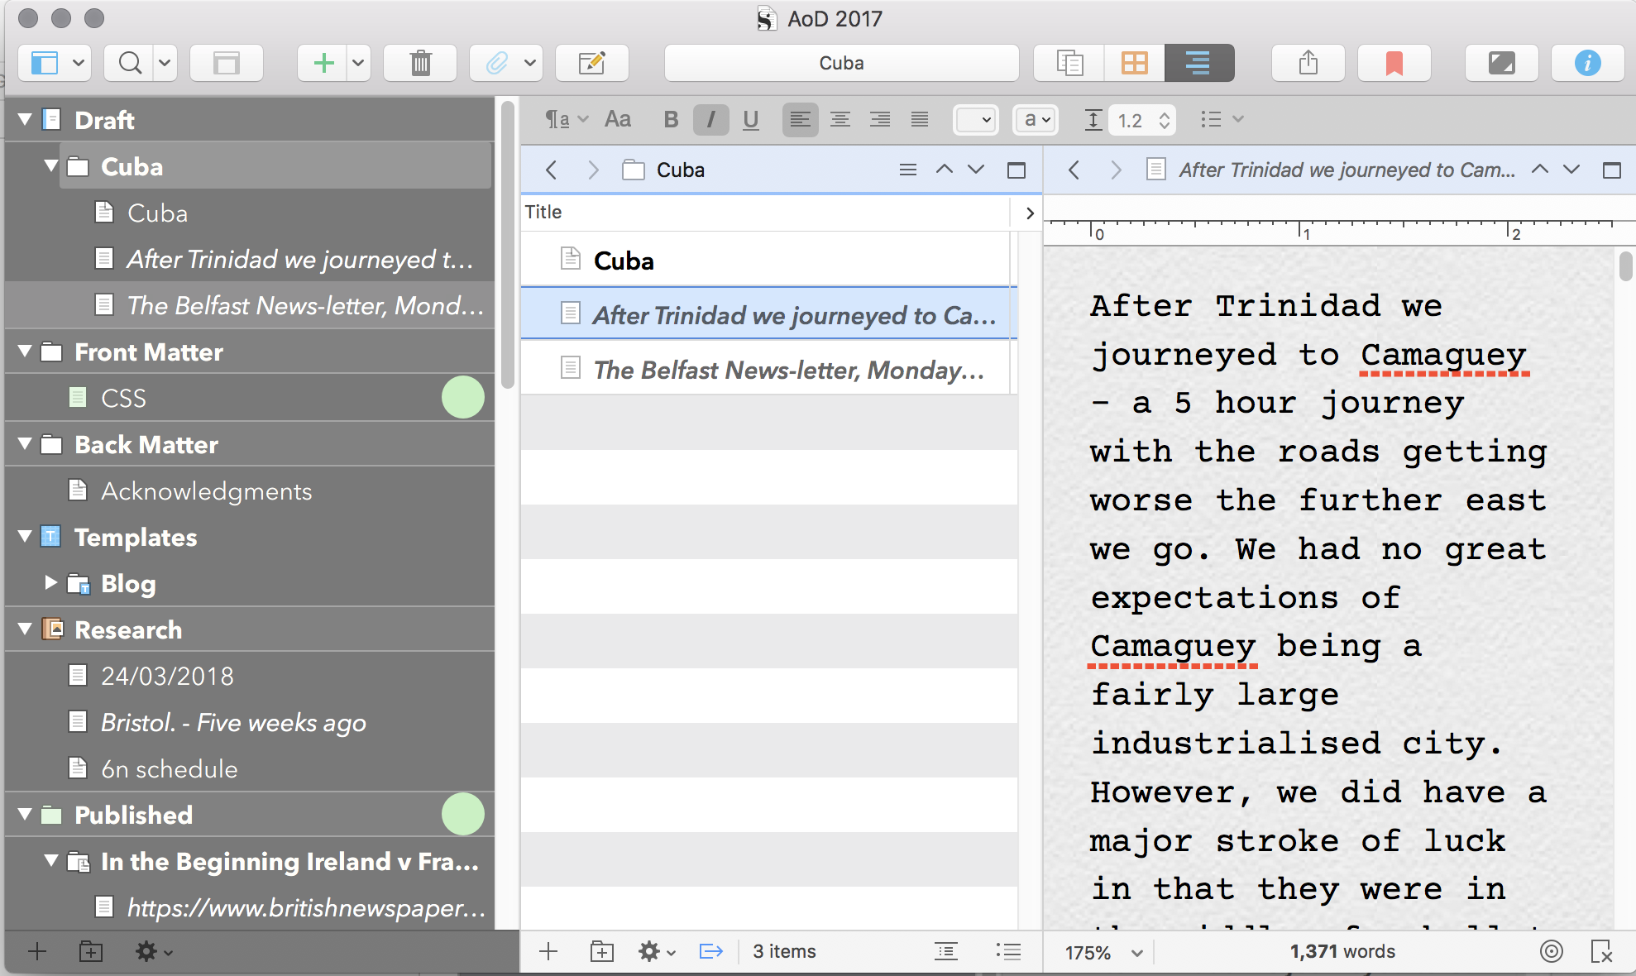The image size is (1636, 976).
Task: Expand the Blog templates folder
Action: (51, 583)
